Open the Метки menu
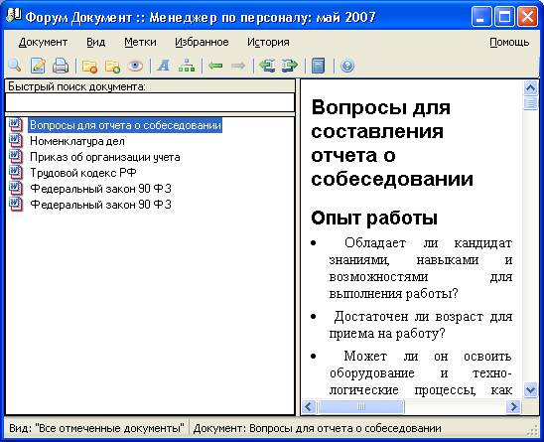This screenshot has height=442, width=544. [x=140, y=42]
